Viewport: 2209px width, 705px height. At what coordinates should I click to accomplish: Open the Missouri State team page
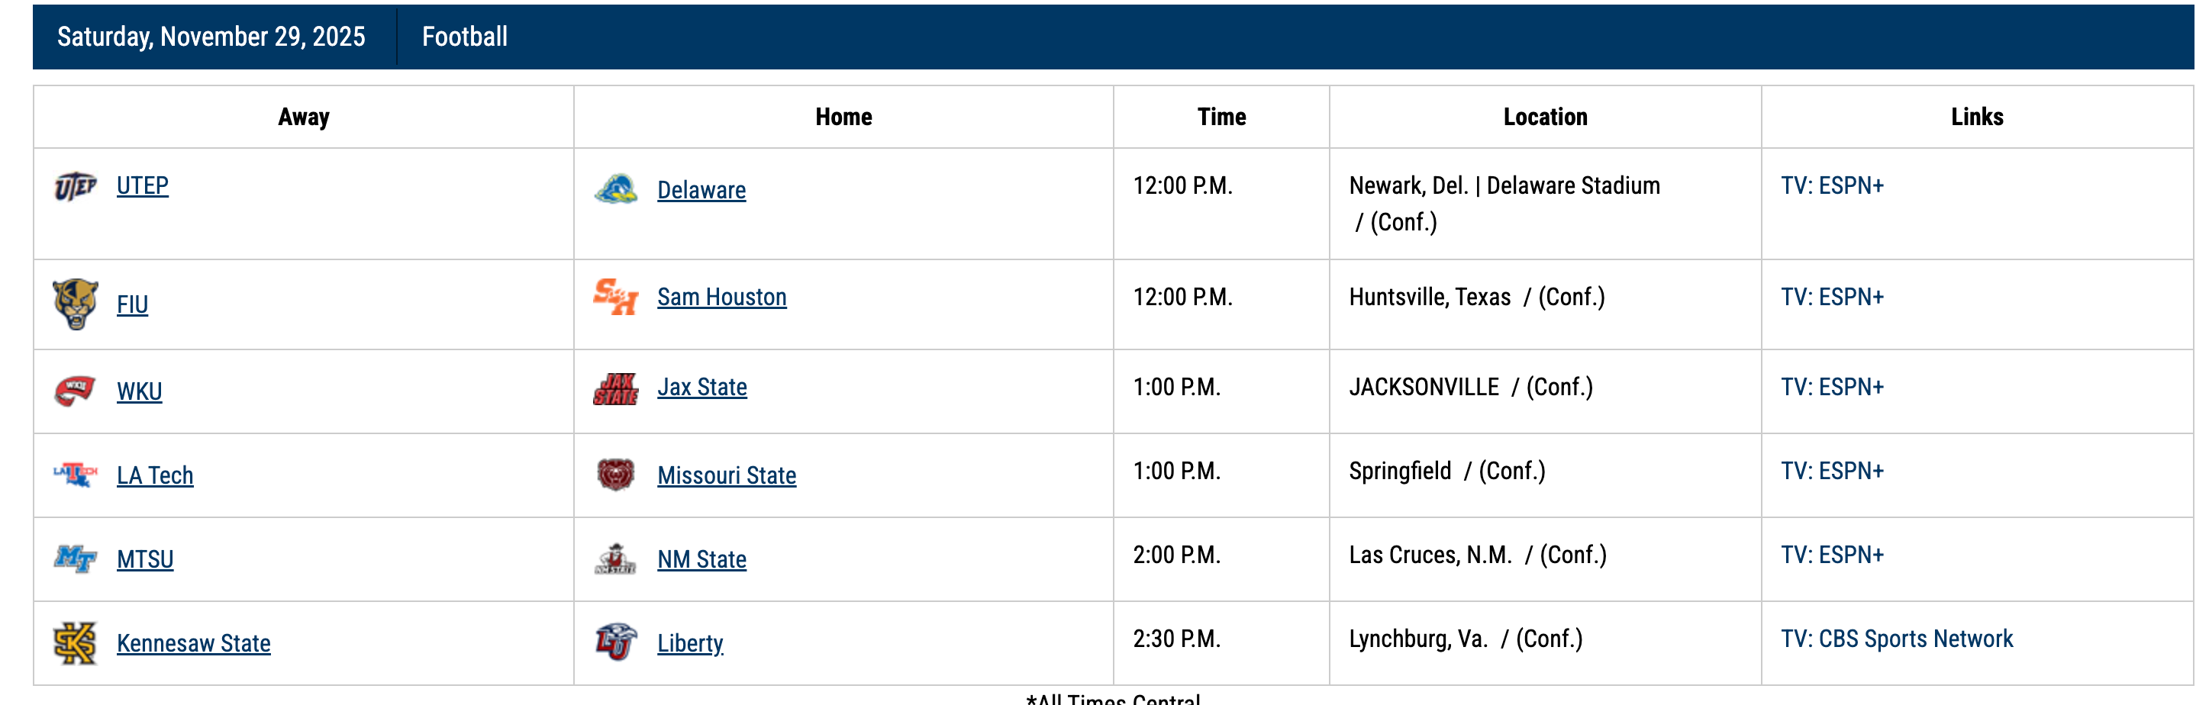727,475
